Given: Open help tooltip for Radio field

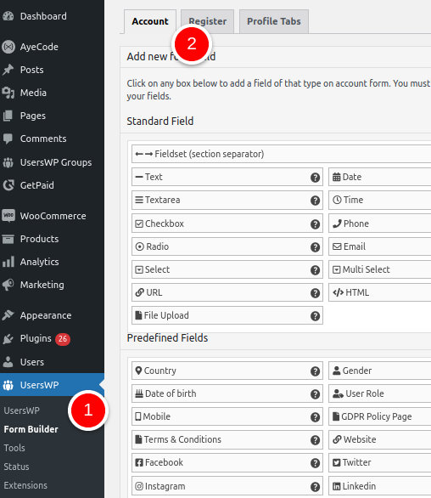Looking at the screenshot, I should 315,247.
